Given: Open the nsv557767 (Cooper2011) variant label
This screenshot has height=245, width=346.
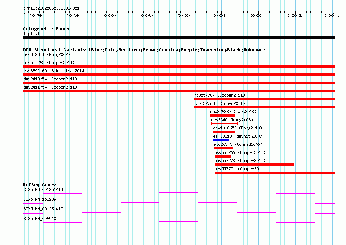Looking at the screenshot, I should pos(219,95).
